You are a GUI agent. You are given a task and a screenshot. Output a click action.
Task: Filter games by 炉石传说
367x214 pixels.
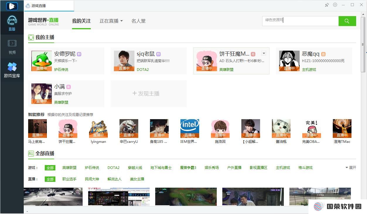(x=92, y=168)
